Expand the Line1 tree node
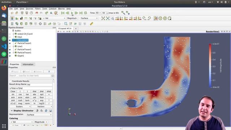 (13, 47)
